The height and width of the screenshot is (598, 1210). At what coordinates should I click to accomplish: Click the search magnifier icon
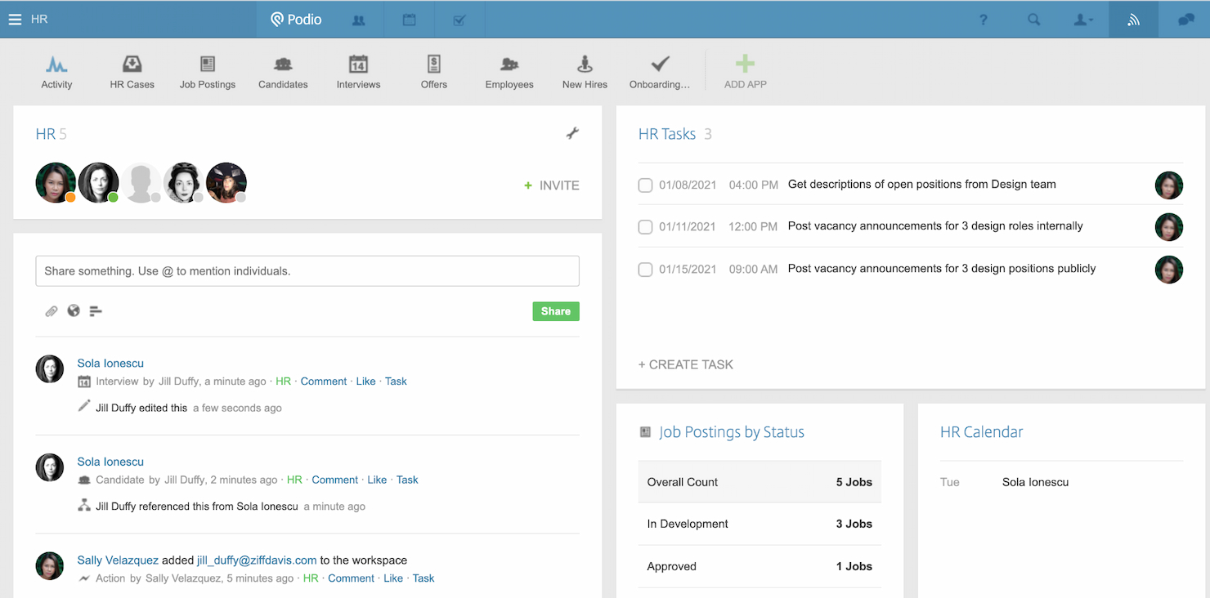click(x=1034, y=20)
